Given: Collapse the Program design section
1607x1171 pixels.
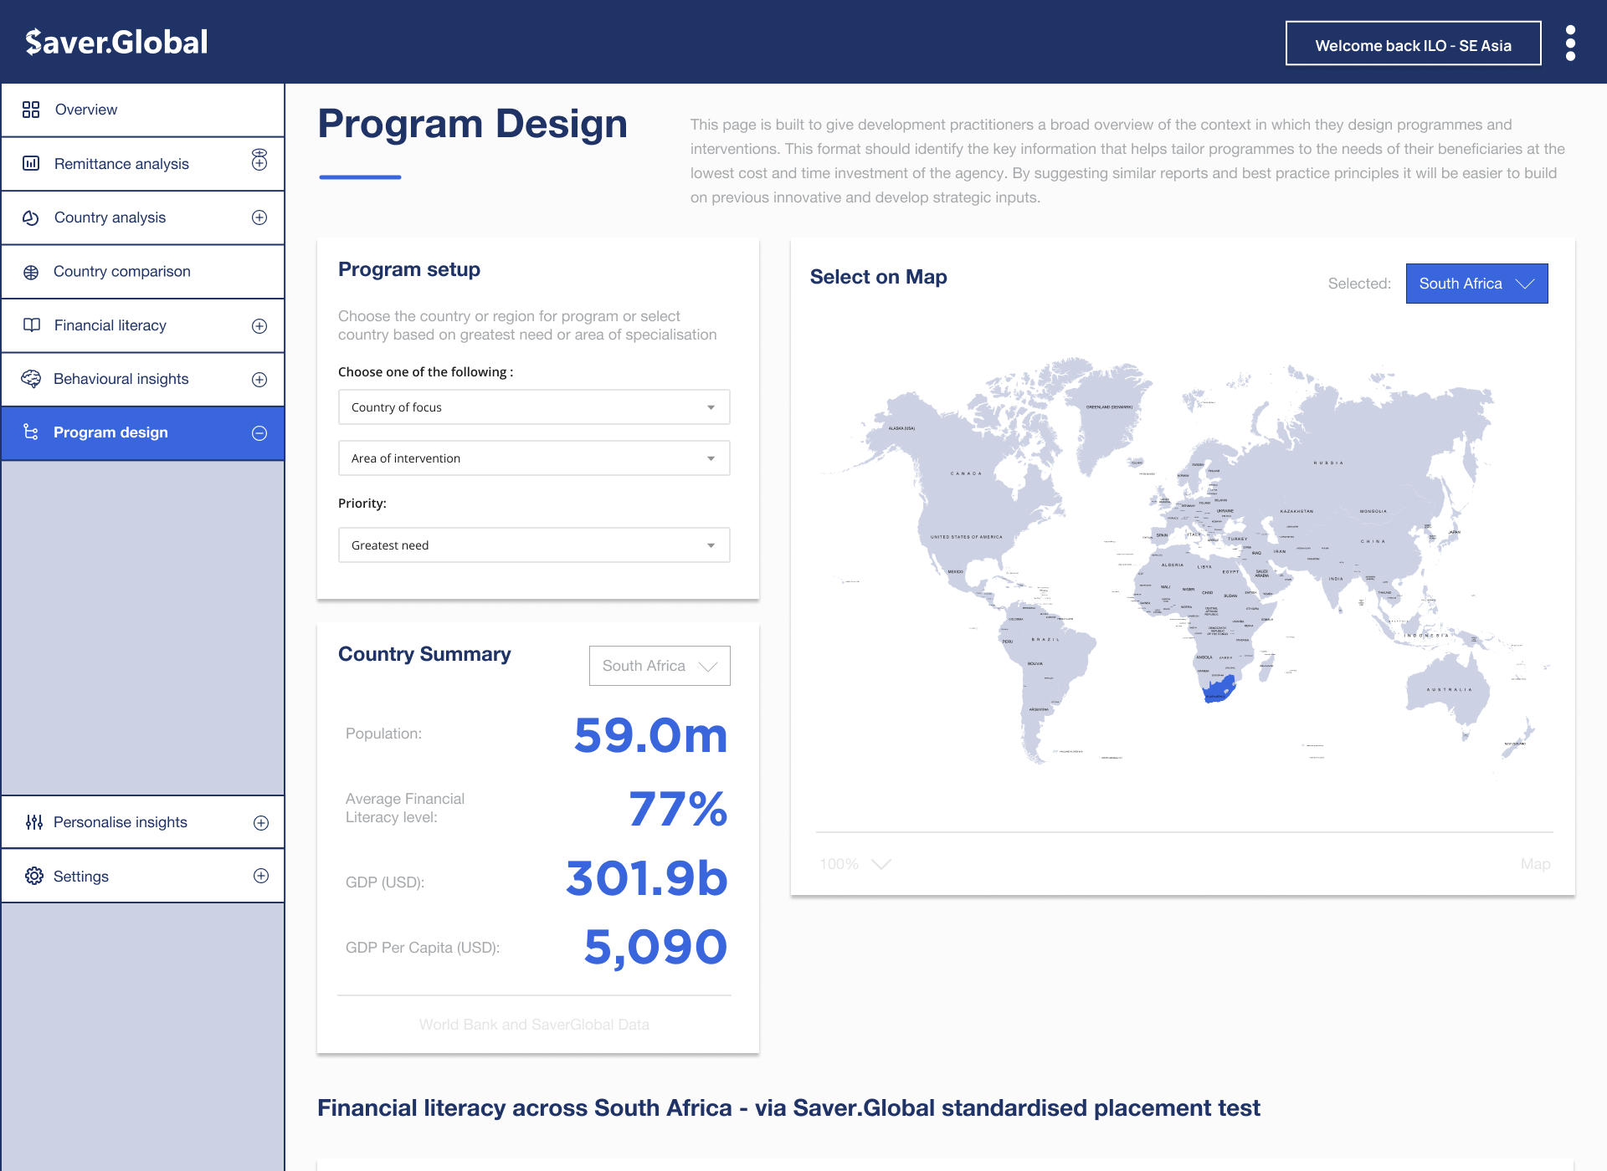Looking at the screenshot, I should point(259,432).
